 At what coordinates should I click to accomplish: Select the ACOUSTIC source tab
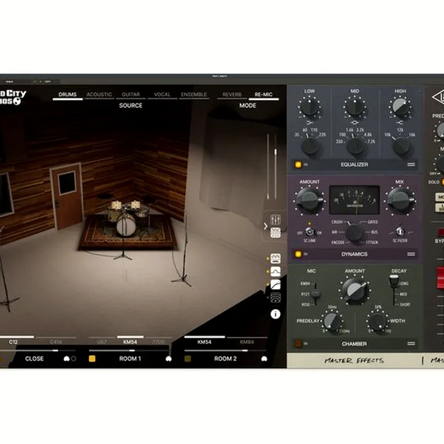pos(99,94)
